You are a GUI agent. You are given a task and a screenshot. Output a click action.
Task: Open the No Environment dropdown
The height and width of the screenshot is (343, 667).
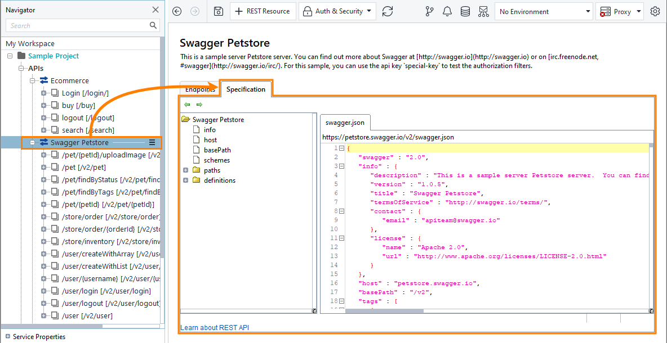pyautogui.click(x=543, y=11)
